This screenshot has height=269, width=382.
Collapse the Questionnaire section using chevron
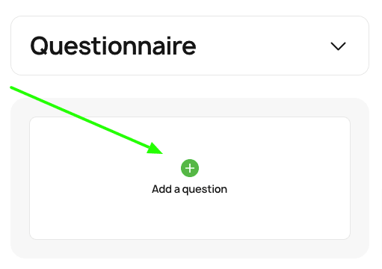[x=338, y=46]
